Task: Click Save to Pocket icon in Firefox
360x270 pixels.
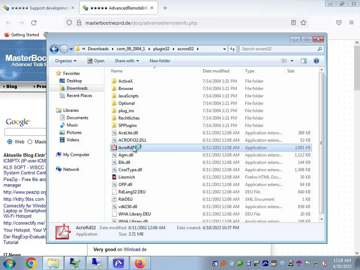Action: click(x=339, y=22)
